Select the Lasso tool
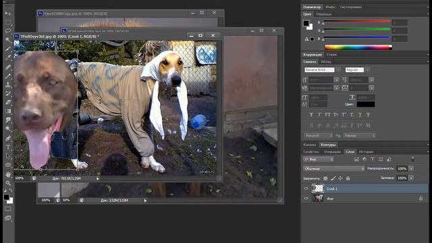This screenshot has height=243, width=432. 8,31
